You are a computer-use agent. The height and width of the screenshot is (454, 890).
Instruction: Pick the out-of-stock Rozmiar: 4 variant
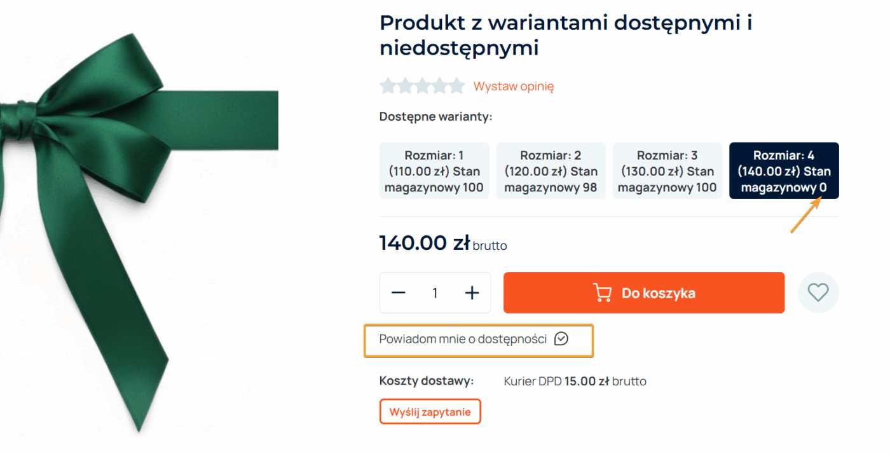tap(784, 171)
